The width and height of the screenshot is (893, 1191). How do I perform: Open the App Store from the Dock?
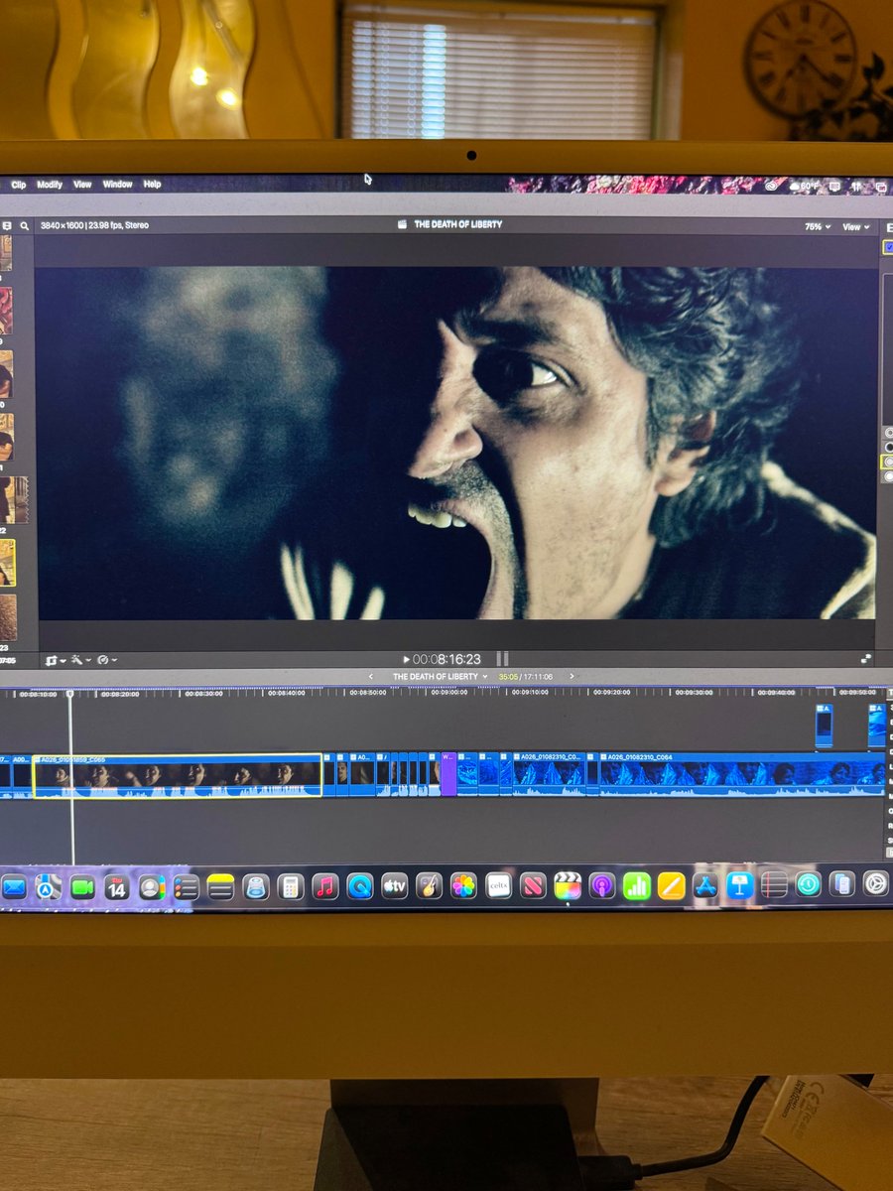point(705,884)
